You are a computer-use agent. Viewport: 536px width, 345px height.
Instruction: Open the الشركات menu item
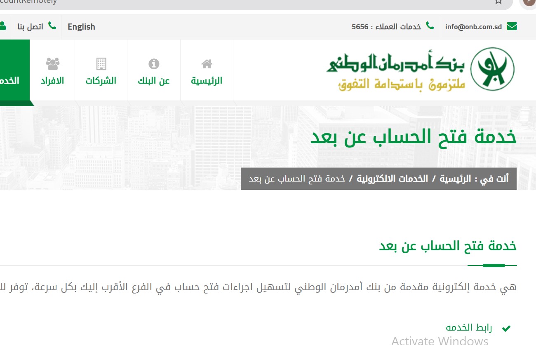click(x=101, y=81)
